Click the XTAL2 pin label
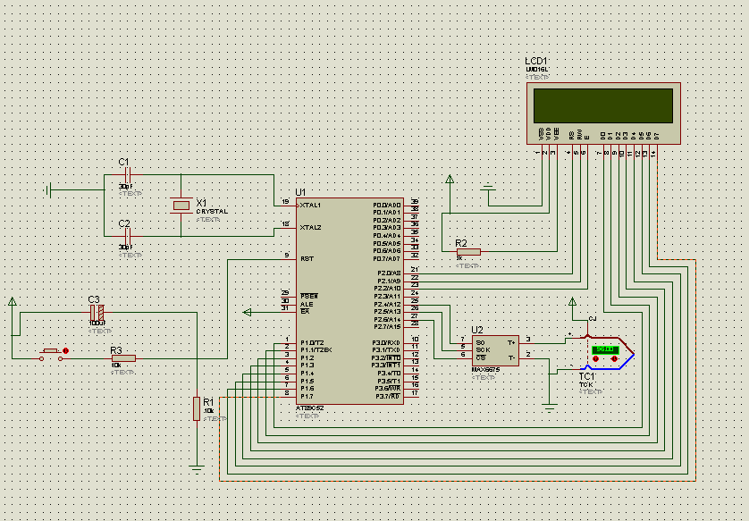 tap(310, 228)
